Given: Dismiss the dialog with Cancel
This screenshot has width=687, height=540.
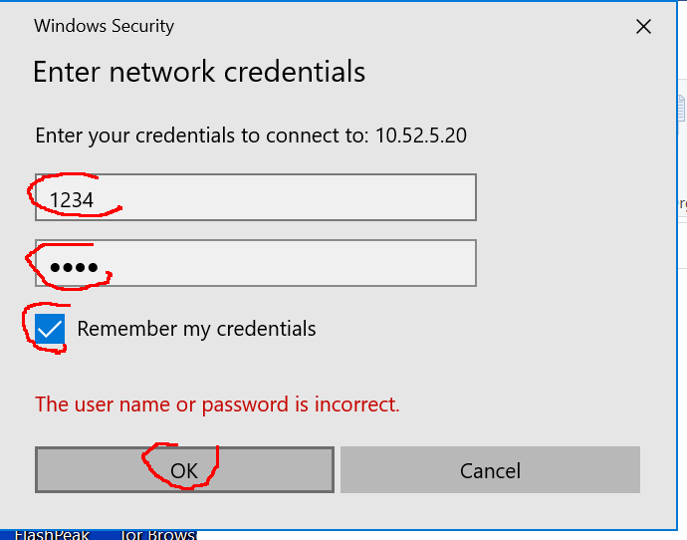Looking at the screenshot, I should tap(490, 470).
